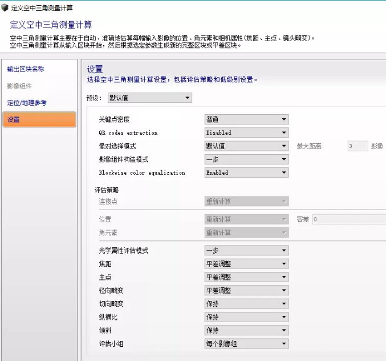The height and width of the screenshot is (361, 386).
Task: Expand the 关键点密度 dropdown
Action: pos(246,119)
